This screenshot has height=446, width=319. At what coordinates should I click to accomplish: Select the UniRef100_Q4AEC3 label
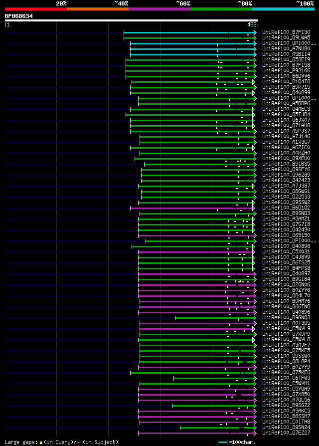[x=286, y=109]
